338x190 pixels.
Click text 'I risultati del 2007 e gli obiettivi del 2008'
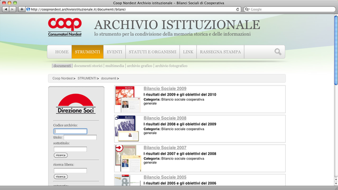180,154
